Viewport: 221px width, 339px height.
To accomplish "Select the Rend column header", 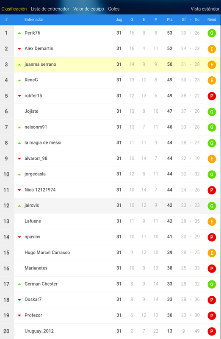I will click(x=212, y=19).
